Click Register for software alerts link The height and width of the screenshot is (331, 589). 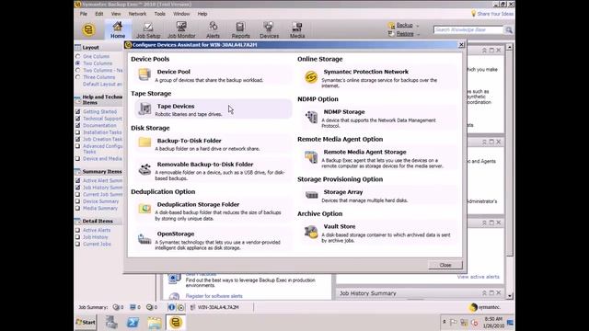[x=214, y=296]
